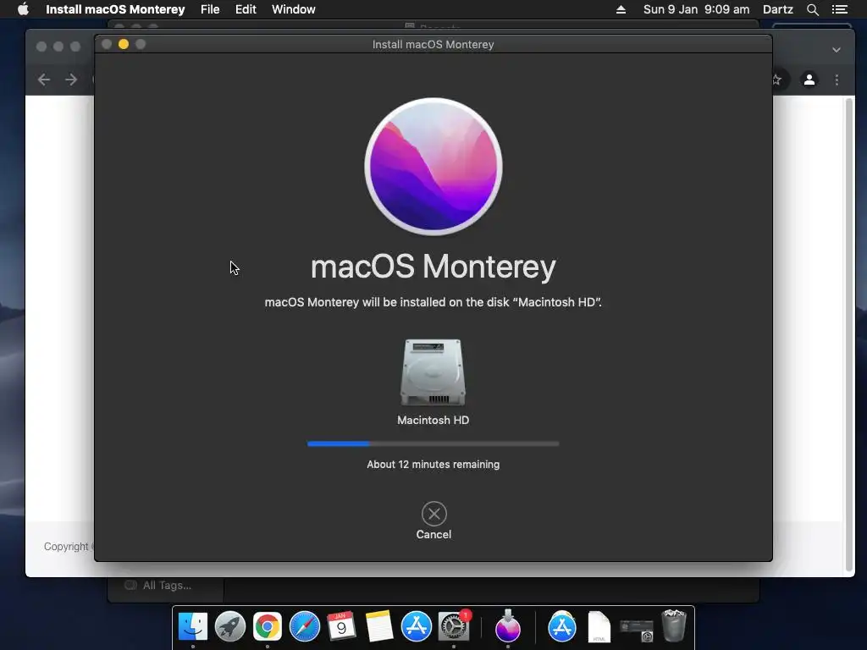Screen dimensions: 867x650
Task: Open Google Chrome from the Dock
Action: pos(267,626)
